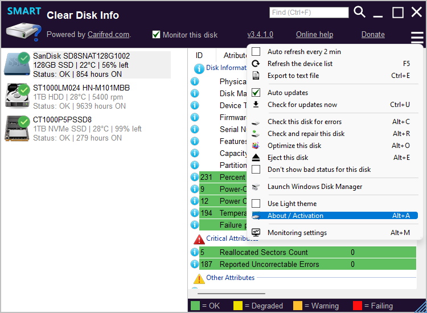The width and height of the screenshot is (427, 313).
Task: Click the CT1000P5PSSD8 NVMe drive icon
Action: coord(17,128)
